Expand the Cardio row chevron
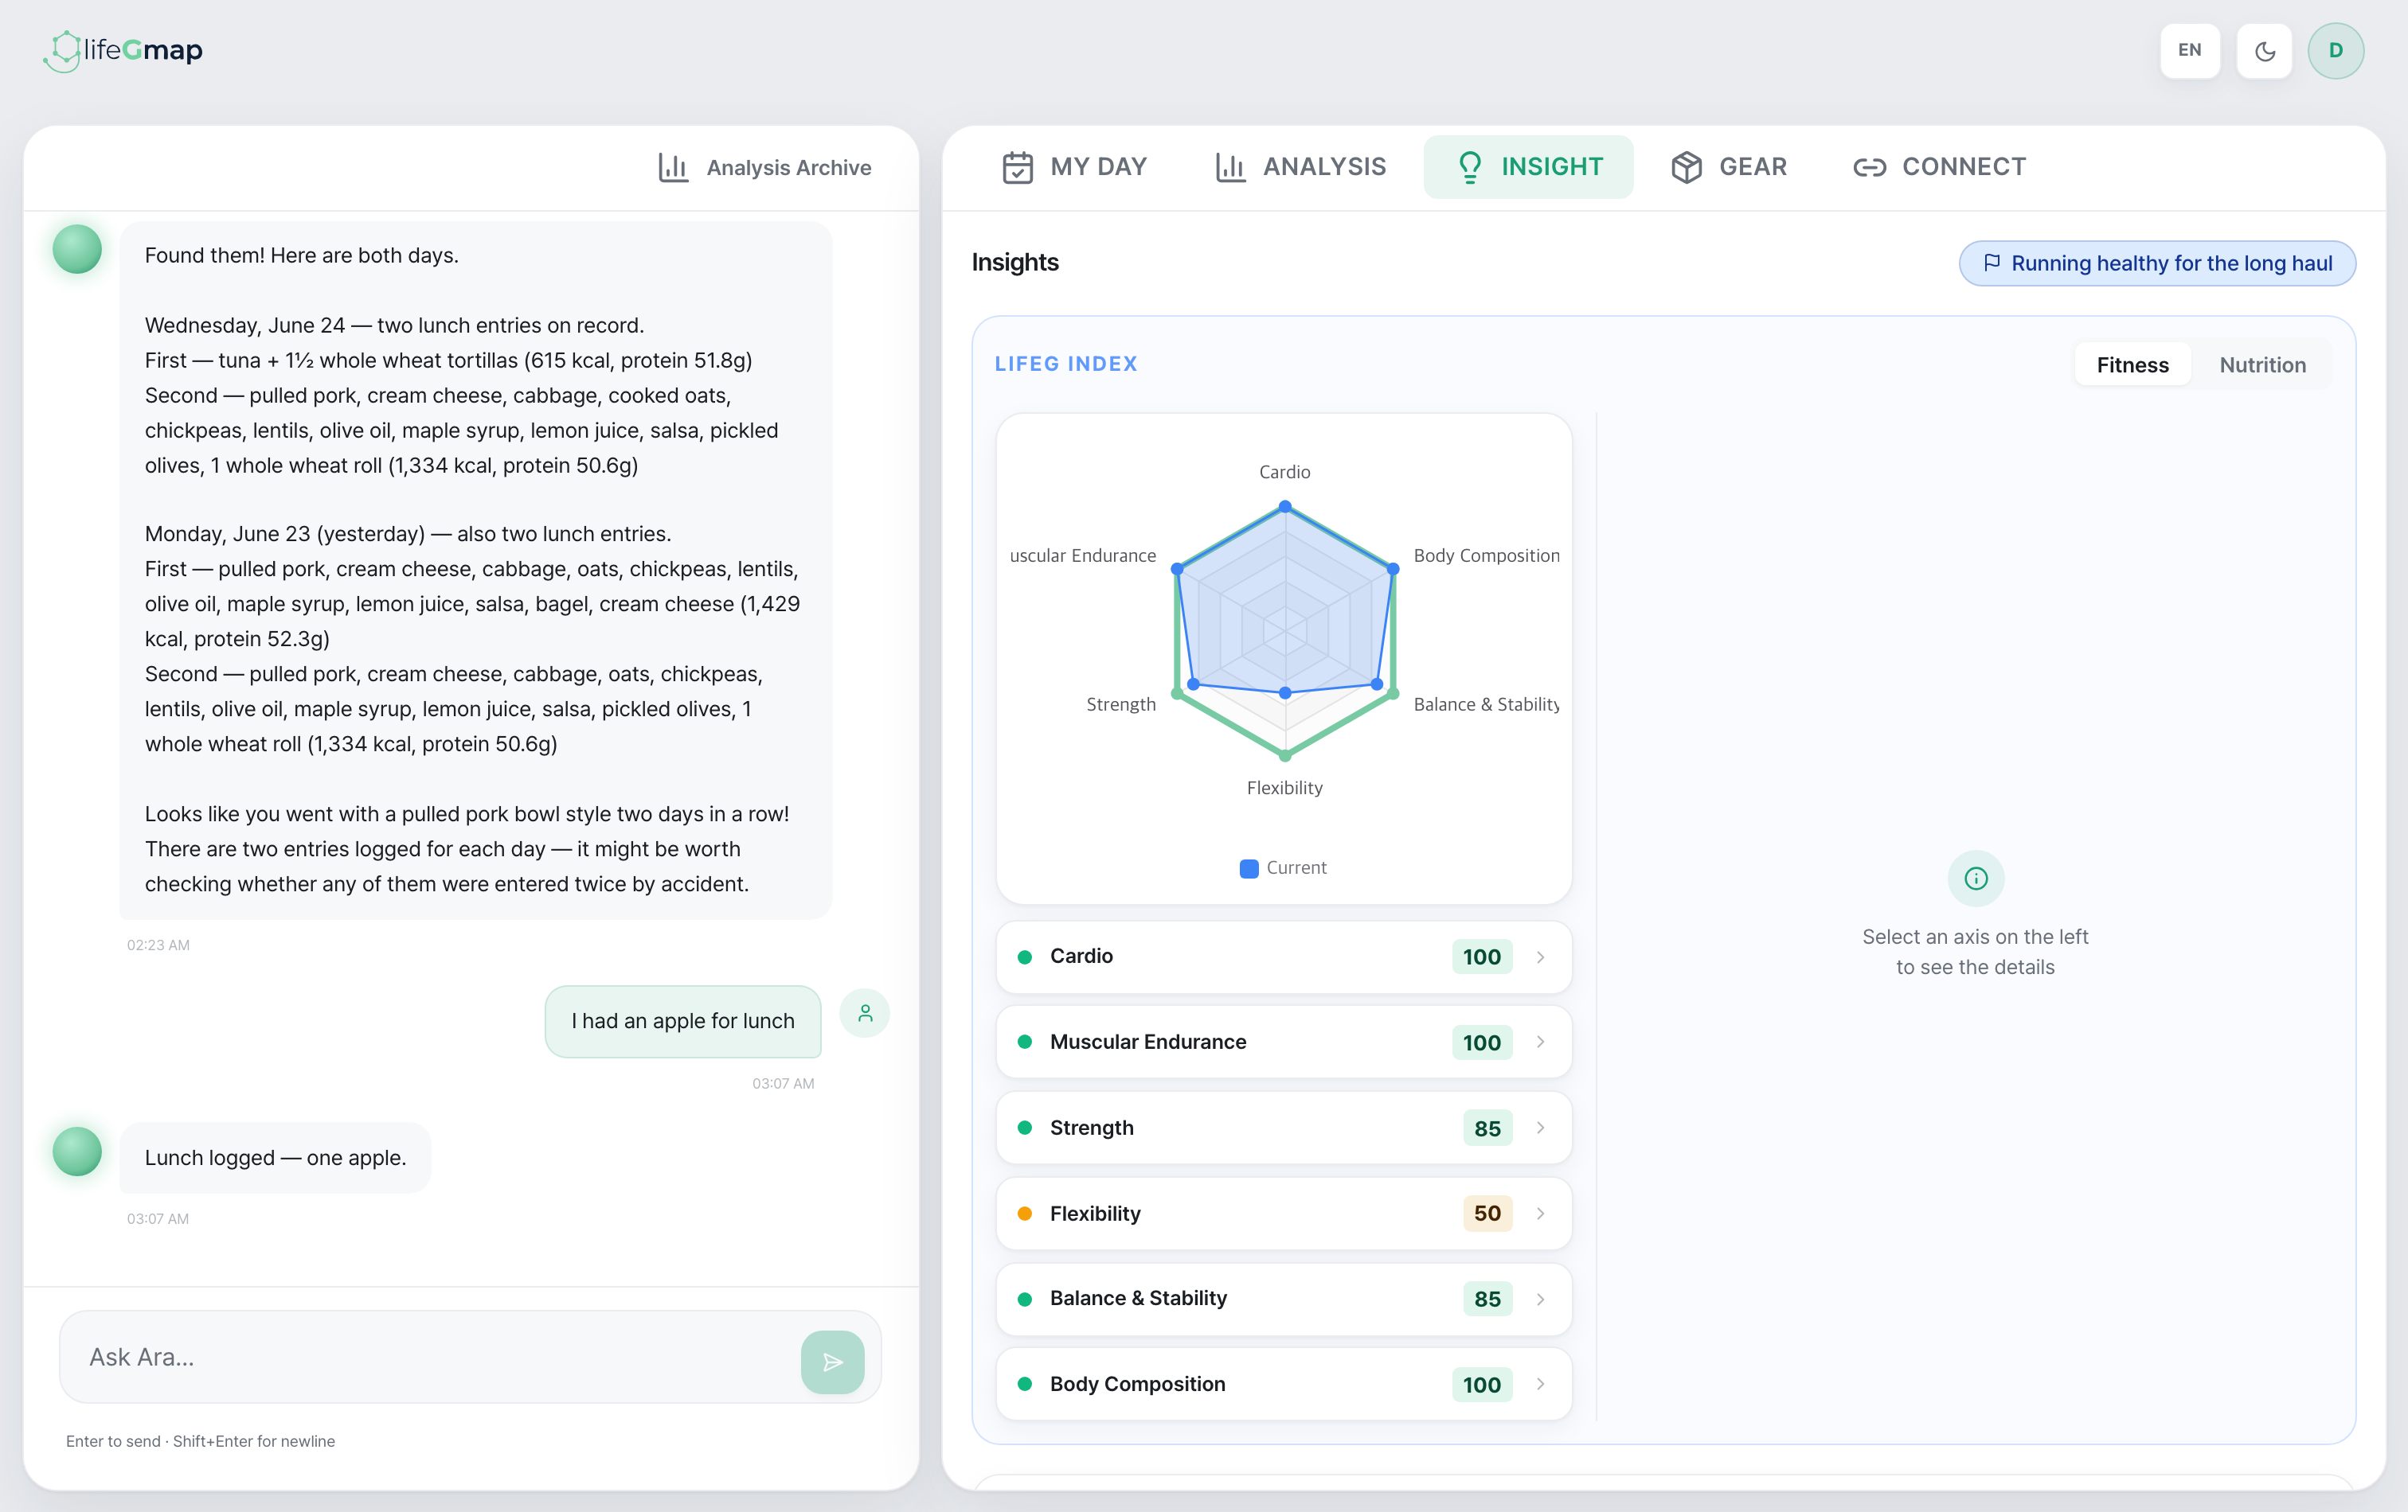Image resolution: width=2408 pixels, height=1512 pixels. (x=1540, y=957)
